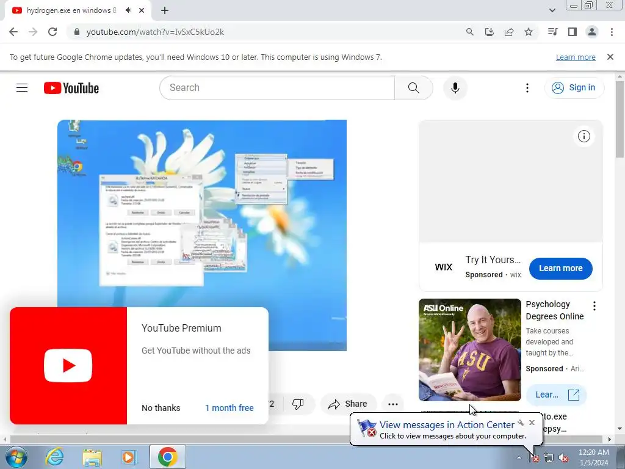This screenshot has height=469, width=625.
Task: Open the media control icon in the toolbar
Action: [552, 32]
